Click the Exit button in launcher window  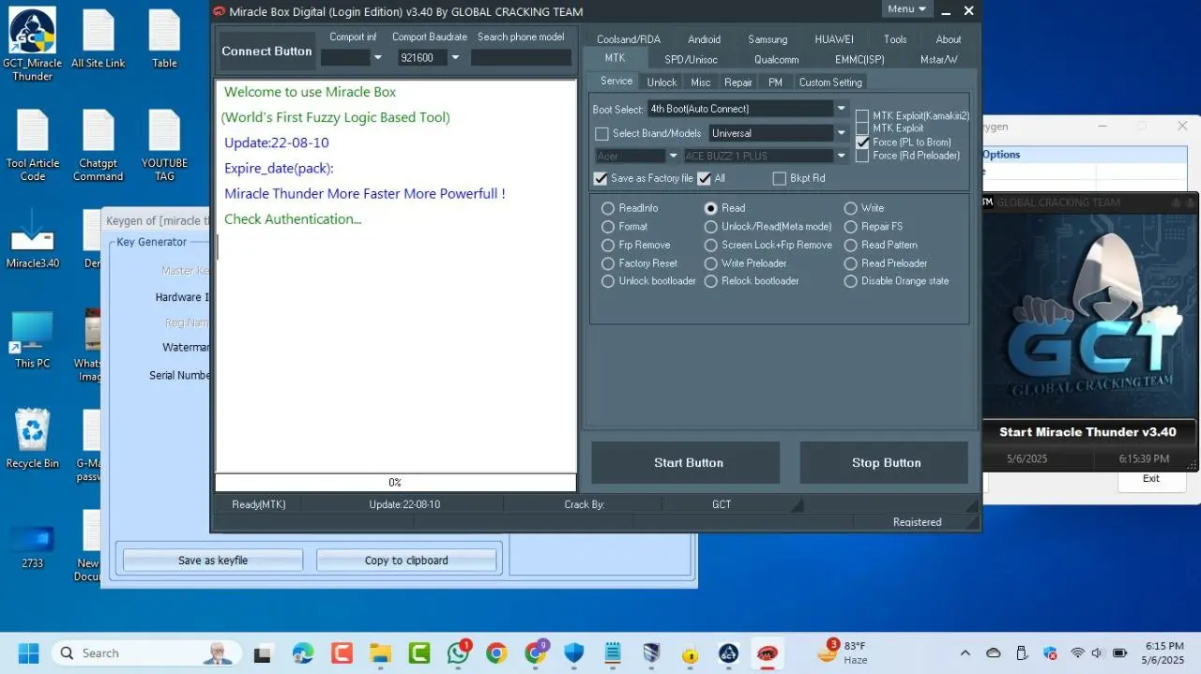(x=1150, y=479)
